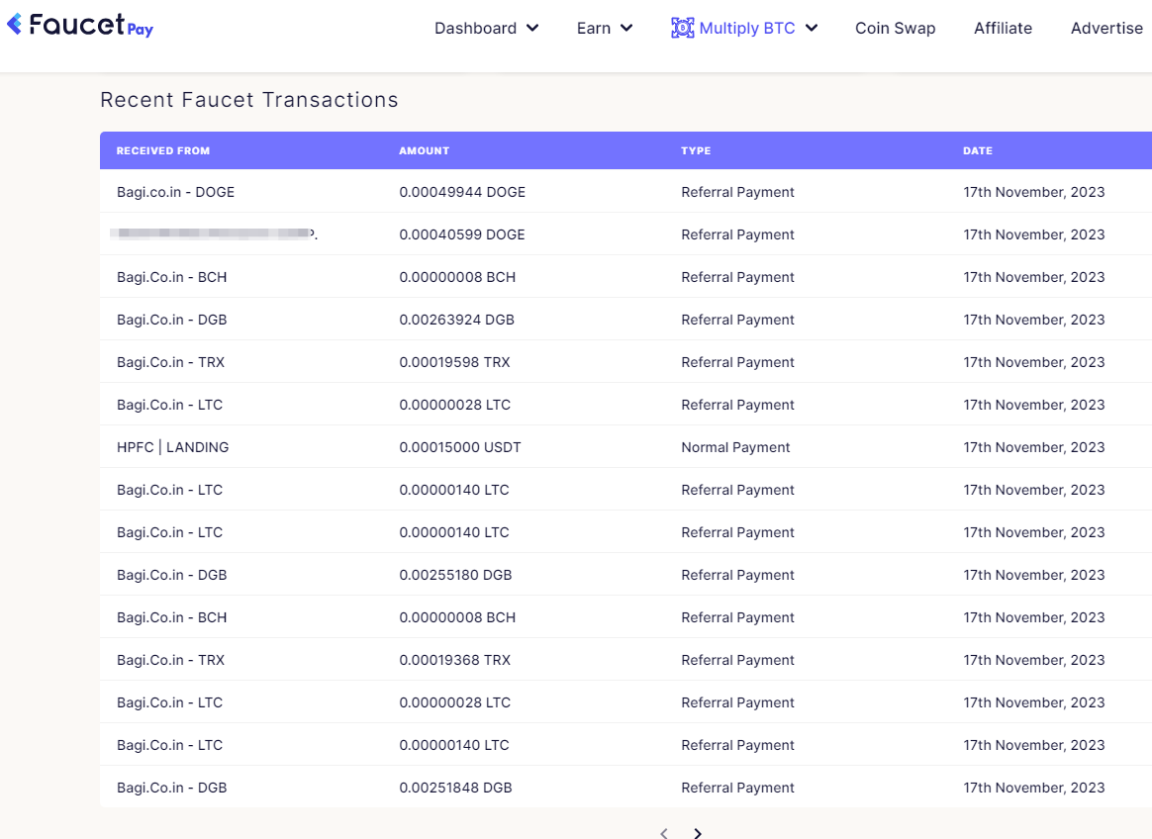
Task: Select the Bagi.co.in - DOGE sender
Action: pyautogui.click(x=175, y=192)
